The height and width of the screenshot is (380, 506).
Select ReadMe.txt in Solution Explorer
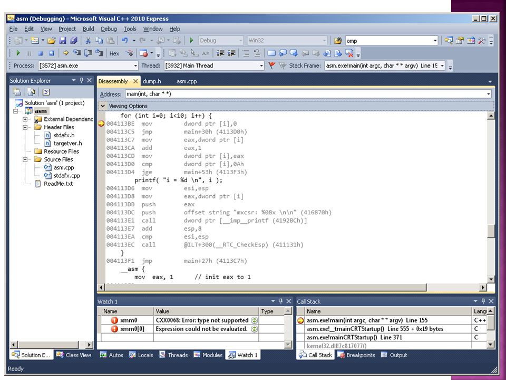click(59, 184)
